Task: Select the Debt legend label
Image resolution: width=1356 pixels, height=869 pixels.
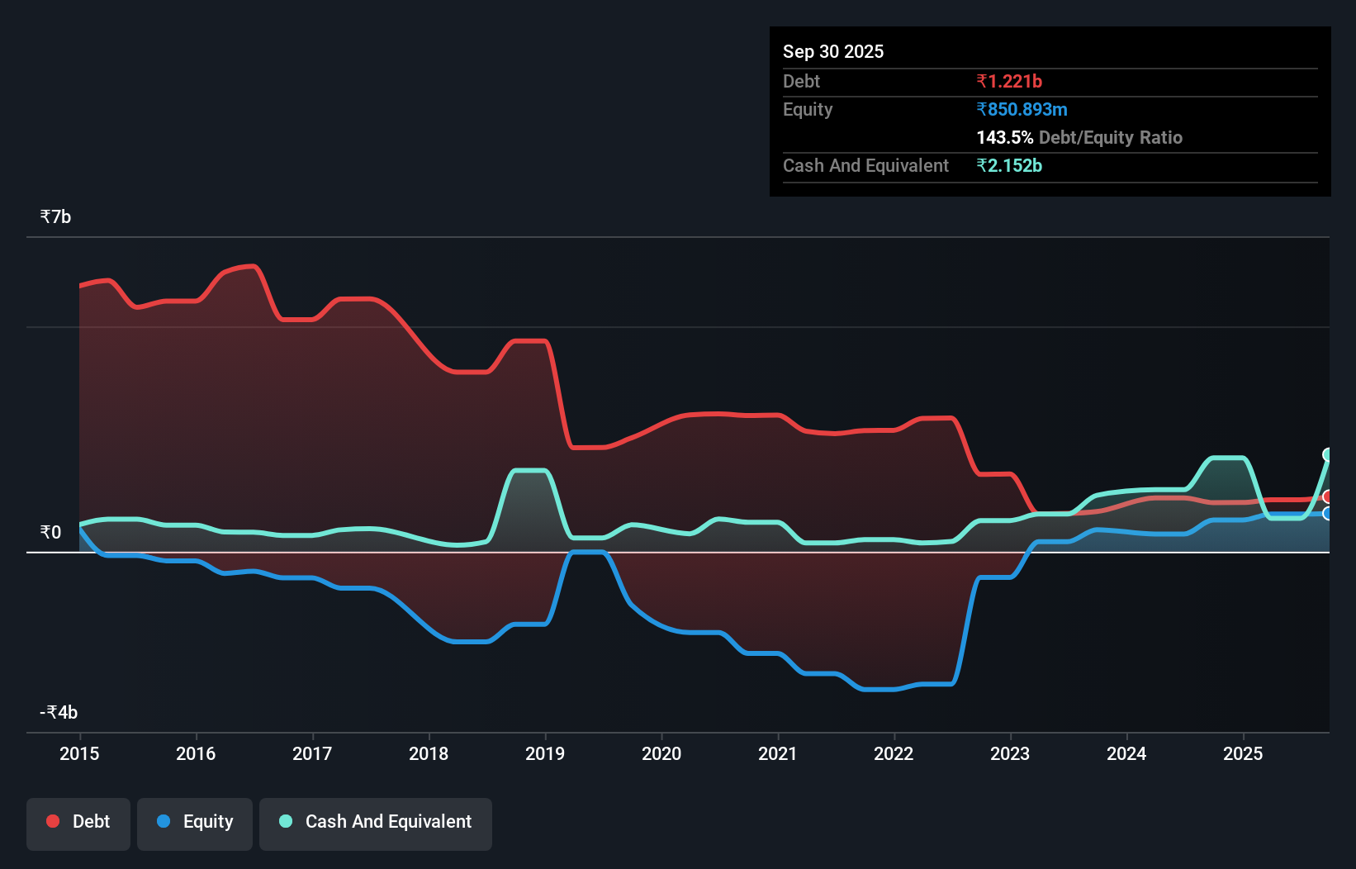Action: click(x=91, y=821)
